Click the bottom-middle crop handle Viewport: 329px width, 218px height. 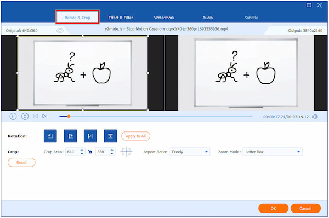tap(83, 110)
